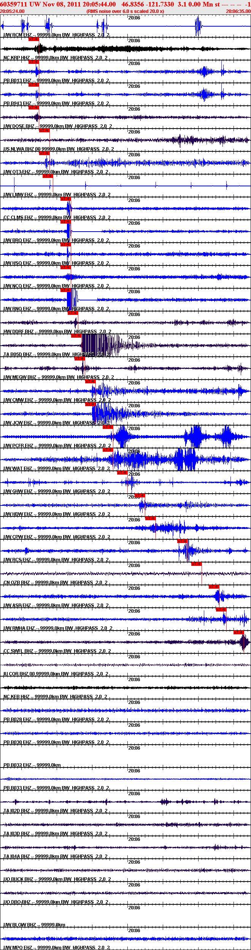
Task: Click the 'UW JCW EHZ' station label
Action: [x=18, y=423]
